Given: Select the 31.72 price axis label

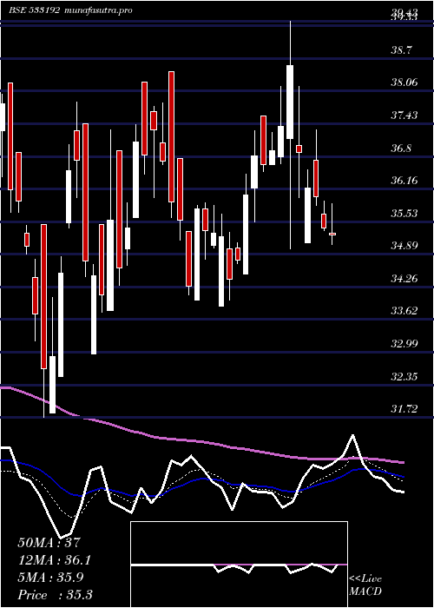Looking at the screenshot, I should tap(404, 409).
